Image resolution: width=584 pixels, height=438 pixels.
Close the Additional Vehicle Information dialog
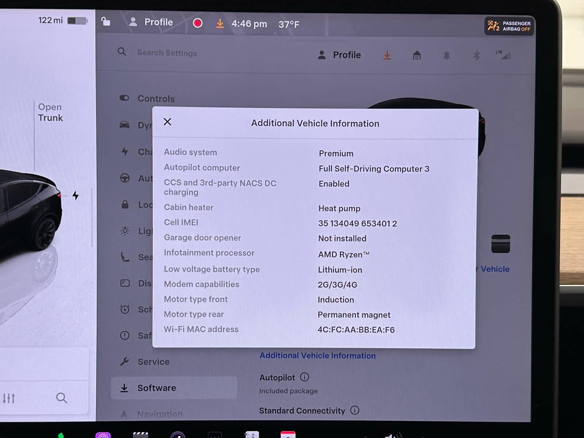168,122
